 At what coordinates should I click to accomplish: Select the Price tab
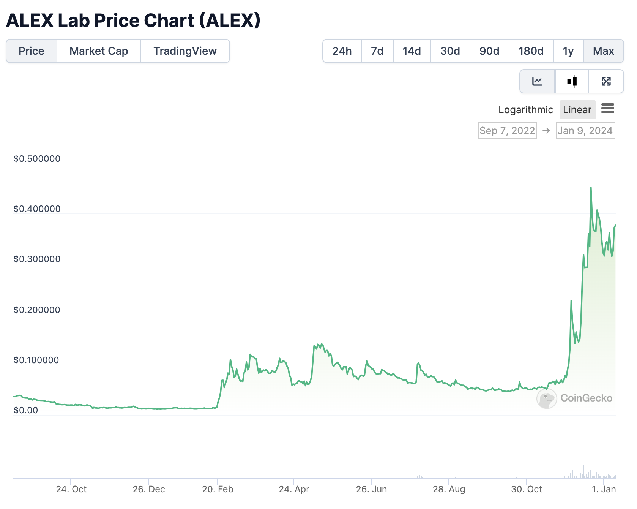[x=32, y=51]
